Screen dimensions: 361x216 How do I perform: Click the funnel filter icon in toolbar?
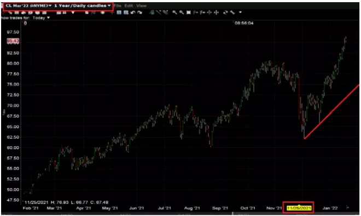point(73,13)
